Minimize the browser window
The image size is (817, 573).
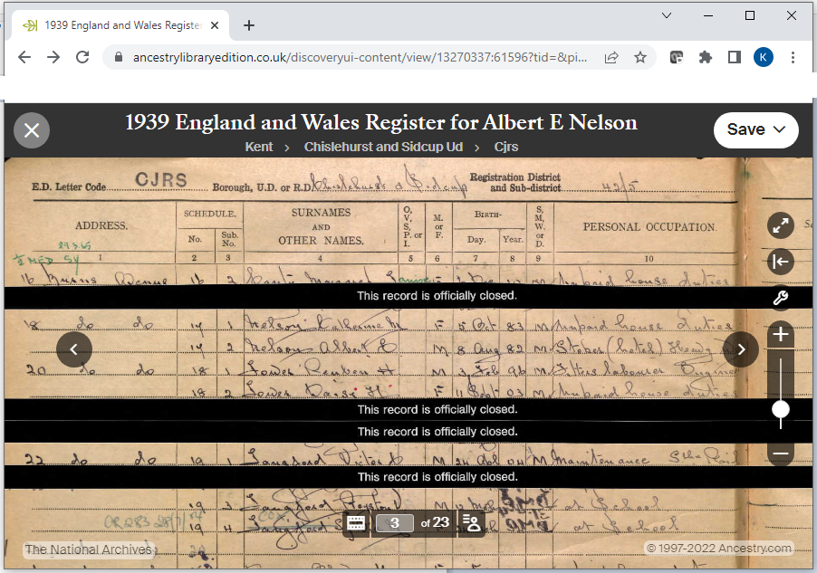pyautogui.click(x=708, y=15)
